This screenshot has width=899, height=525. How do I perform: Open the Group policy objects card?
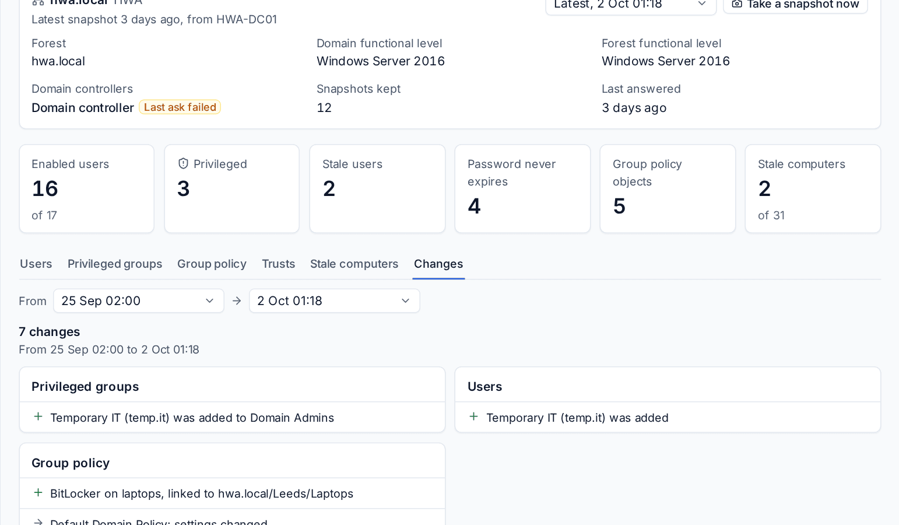668,189
